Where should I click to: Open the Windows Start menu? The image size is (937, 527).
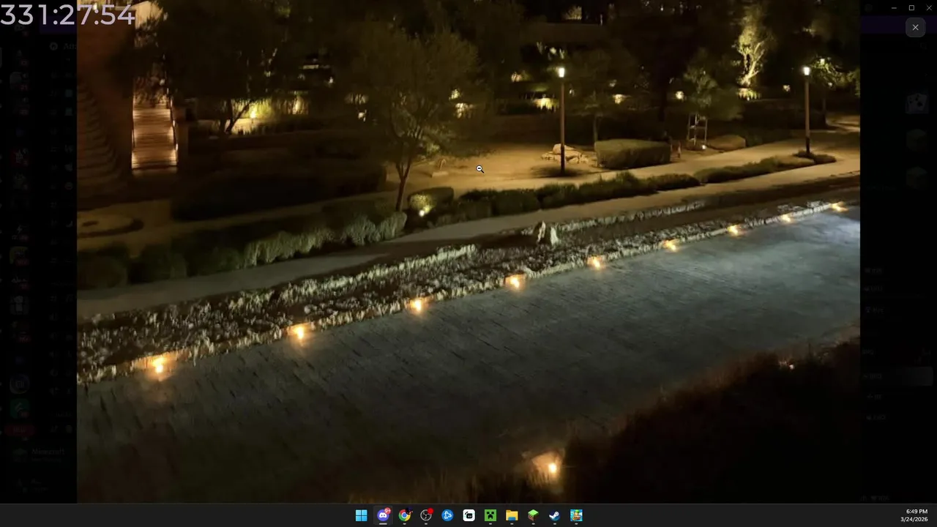click(x=362, y=515)
